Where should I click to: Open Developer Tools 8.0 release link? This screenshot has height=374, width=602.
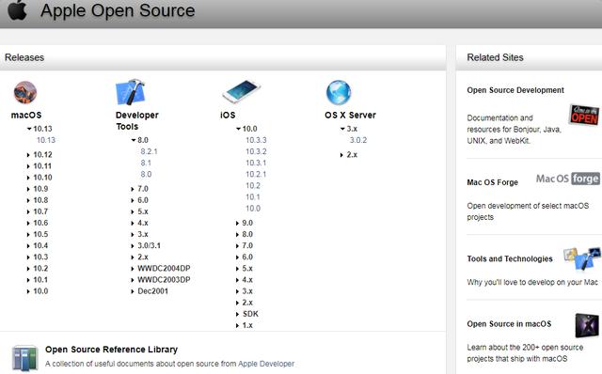click(x=146, y=174)
